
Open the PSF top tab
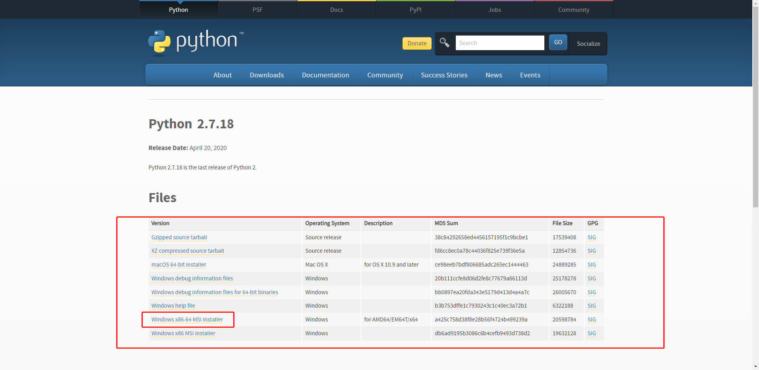tap(257, 9)
